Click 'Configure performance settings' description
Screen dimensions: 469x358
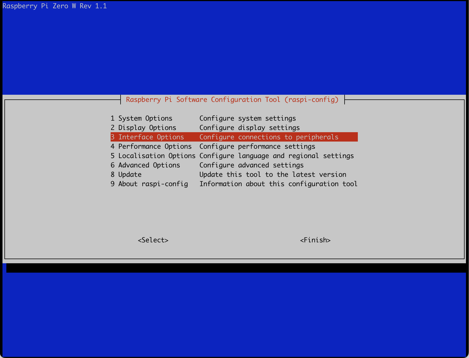pyautogui.click(x=257, y=147)
